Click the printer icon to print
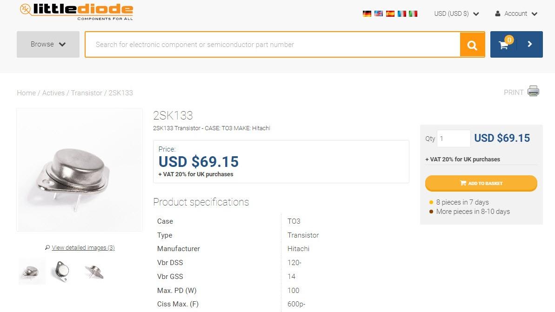 pyautogui.click(x=533, y=92)
